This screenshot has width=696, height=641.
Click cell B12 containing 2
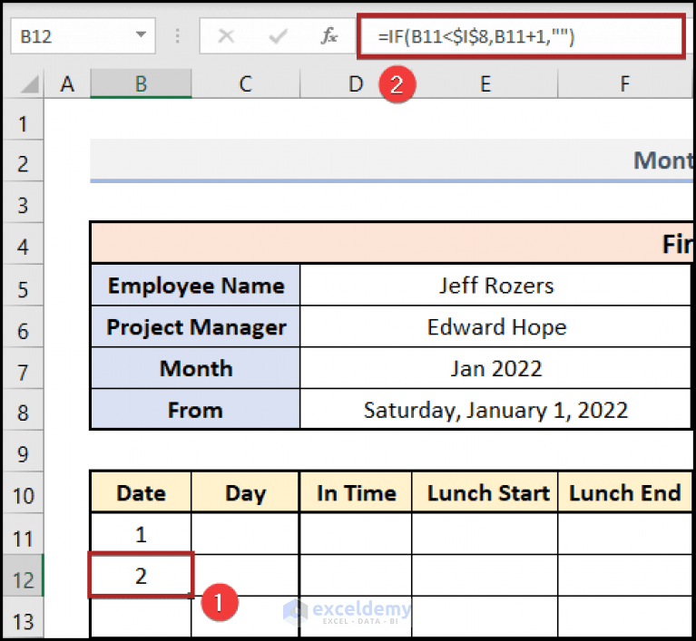[142, 576]
